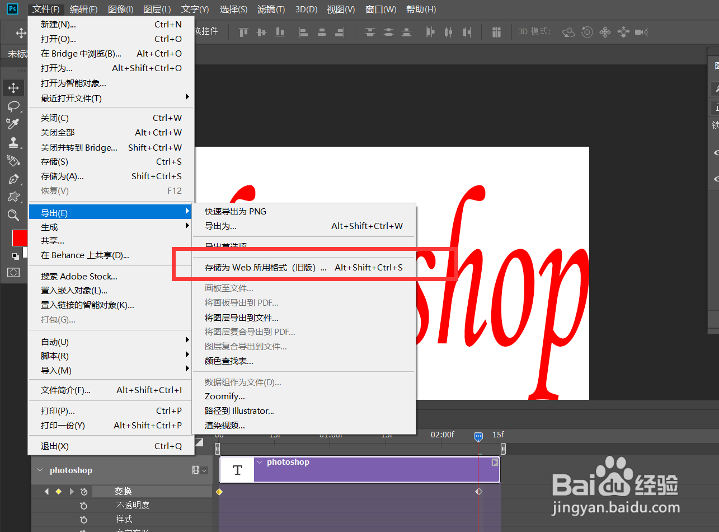Screen dimensions: 719x532
Task: Click Distribute top edges icon
Action: (370, 32)
